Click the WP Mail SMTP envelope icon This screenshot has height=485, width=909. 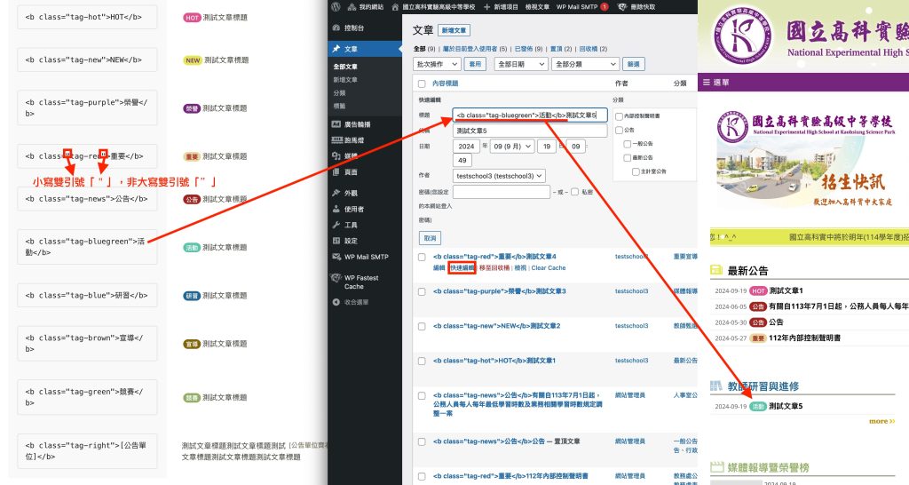coord(336,257)
